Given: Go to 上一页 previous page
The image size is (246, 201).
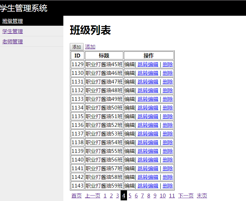Looking at the screenshot, I should (x=93, y=196).
